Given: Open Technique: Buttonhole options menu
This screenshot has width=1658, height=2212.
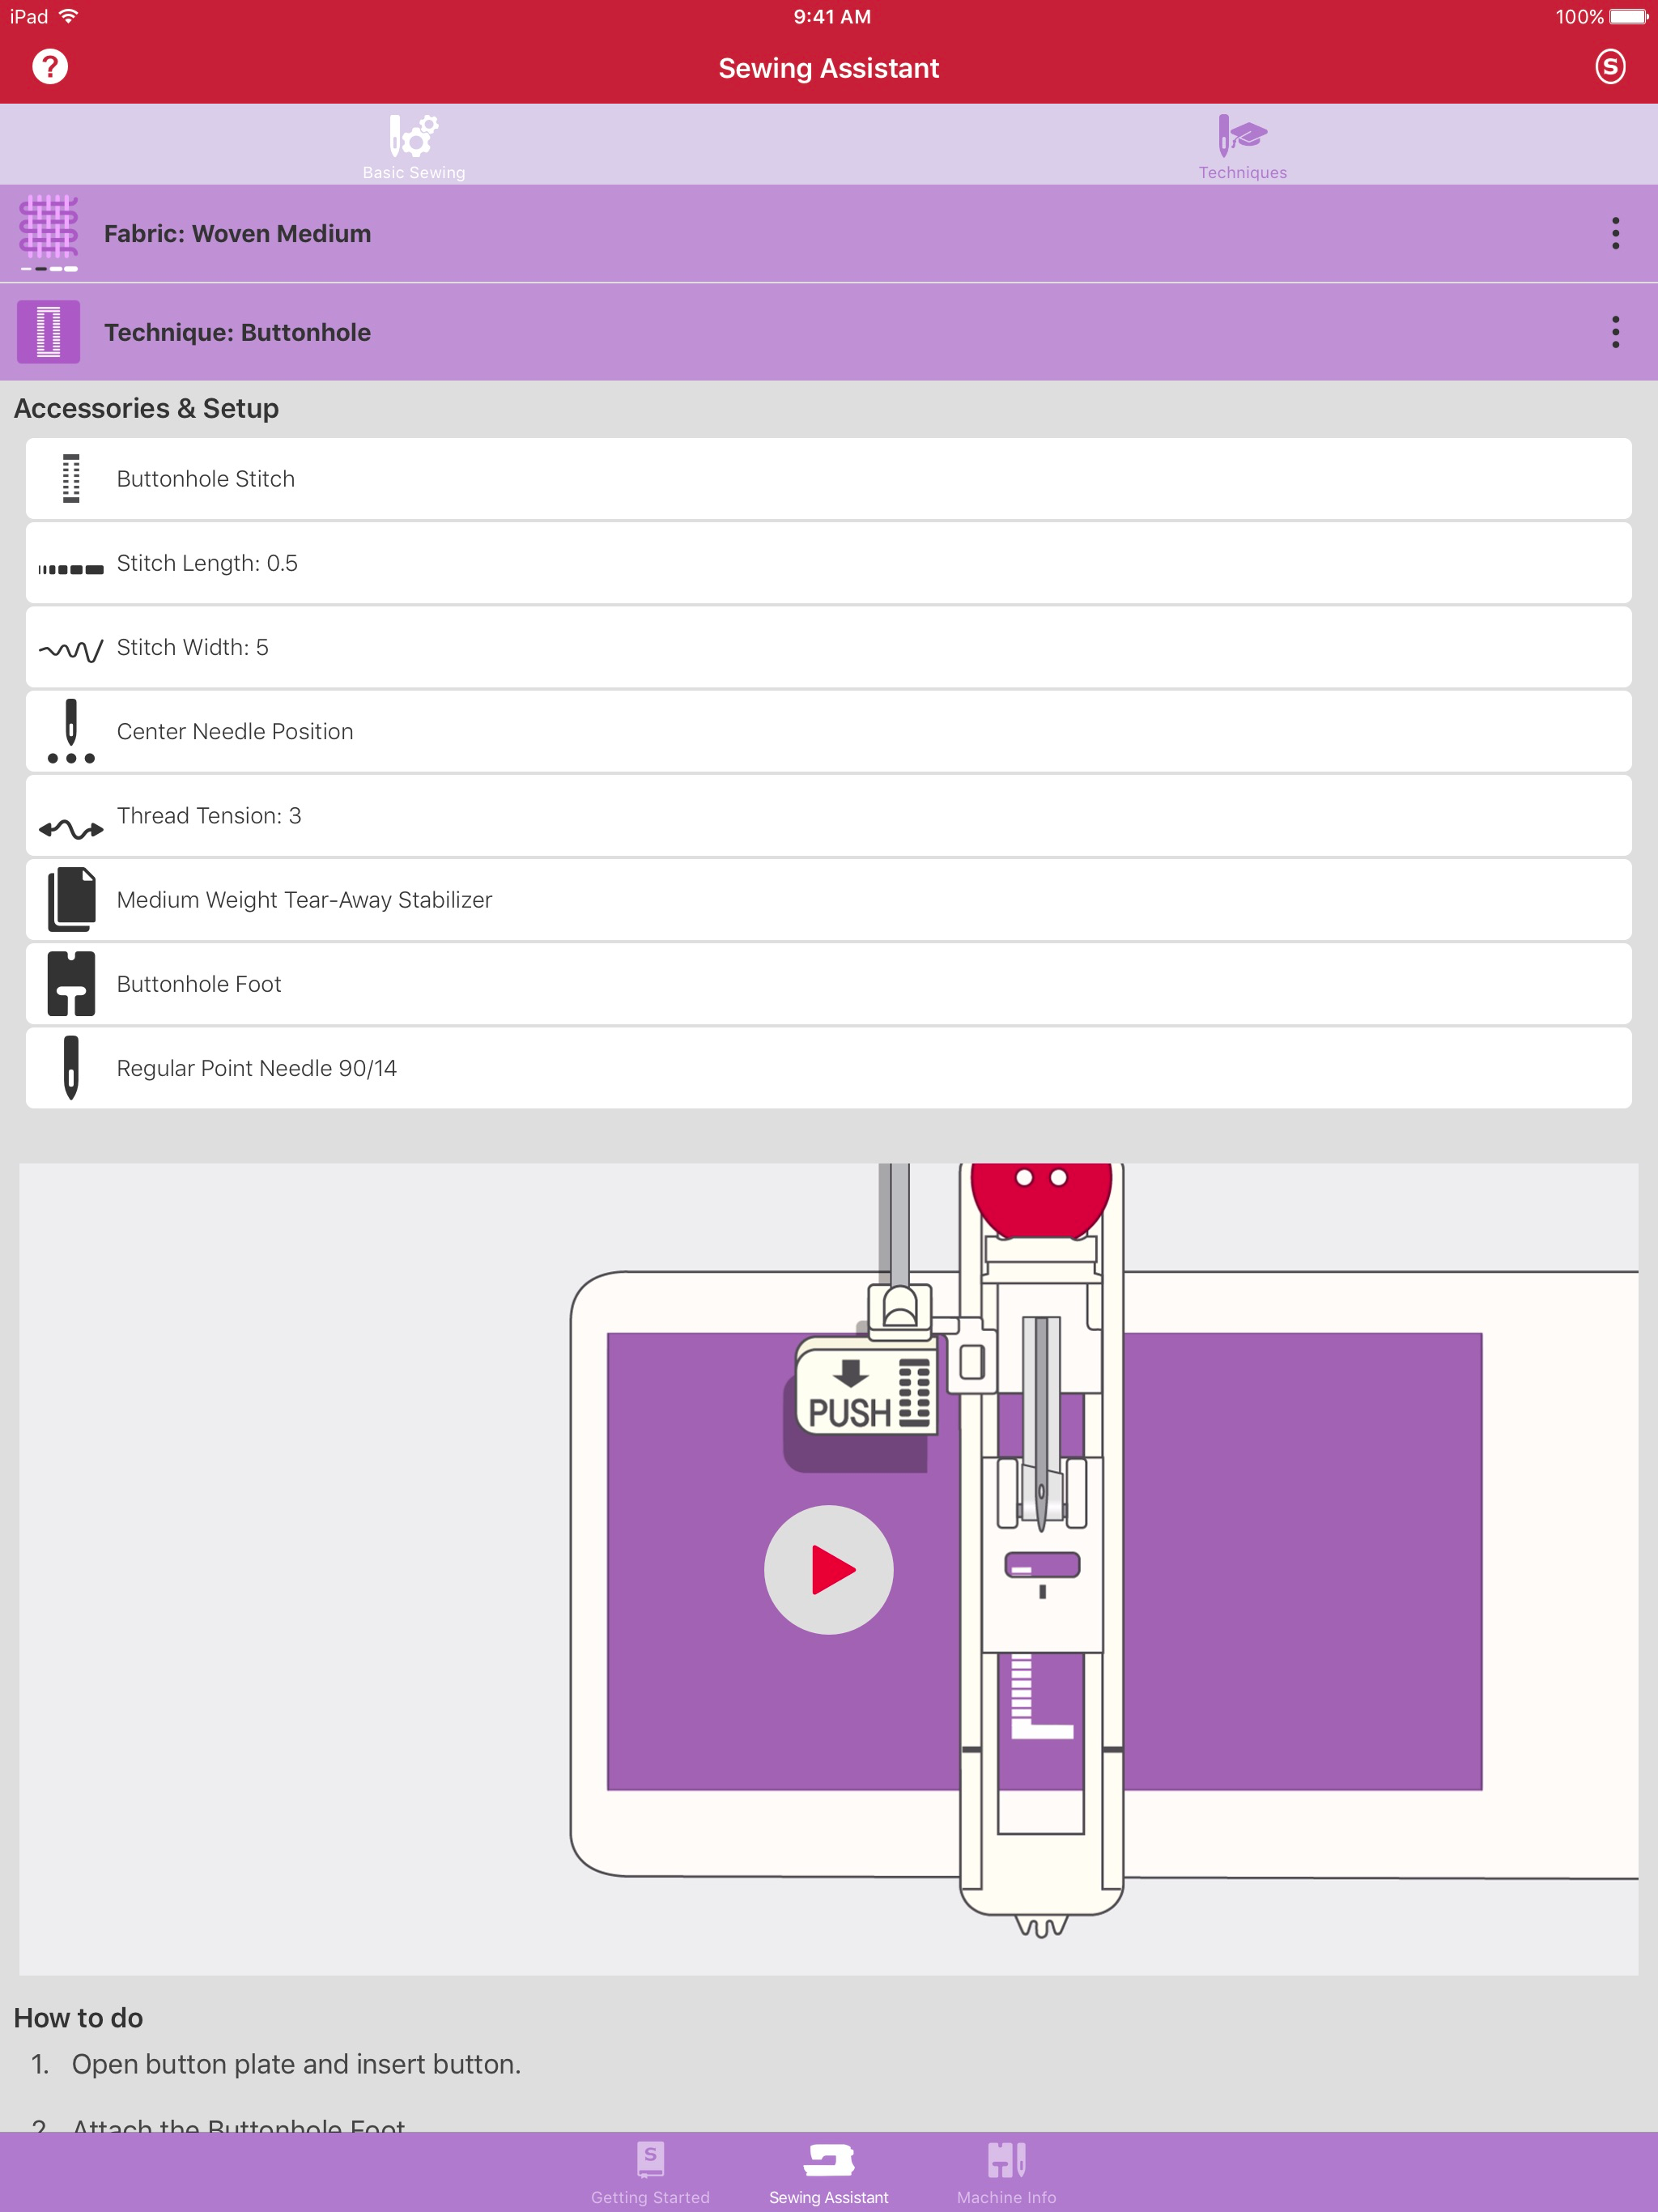Looking at the screenshot, I should pyautogui.click(x=1615, y=332).
